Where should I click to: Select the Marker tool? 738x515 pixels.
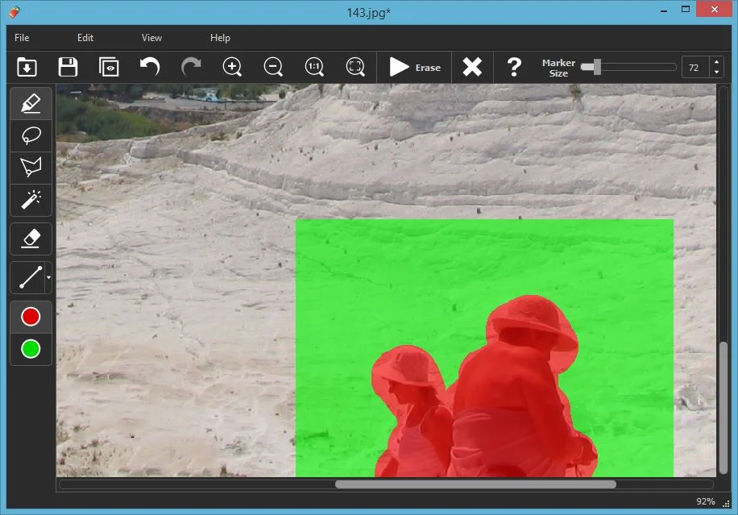tap(31, 104)
